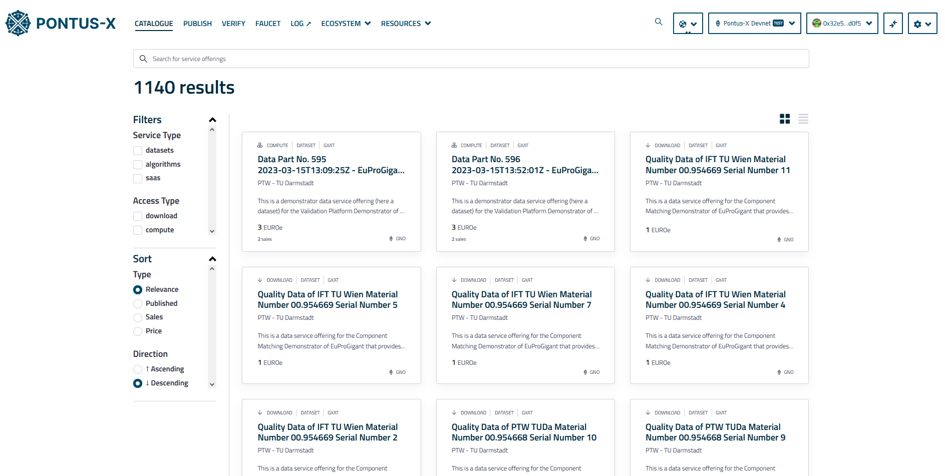Check the datasets filter checkbox
Image resolution: width=945 pixels, height=476 pixels.
(138, 151)
